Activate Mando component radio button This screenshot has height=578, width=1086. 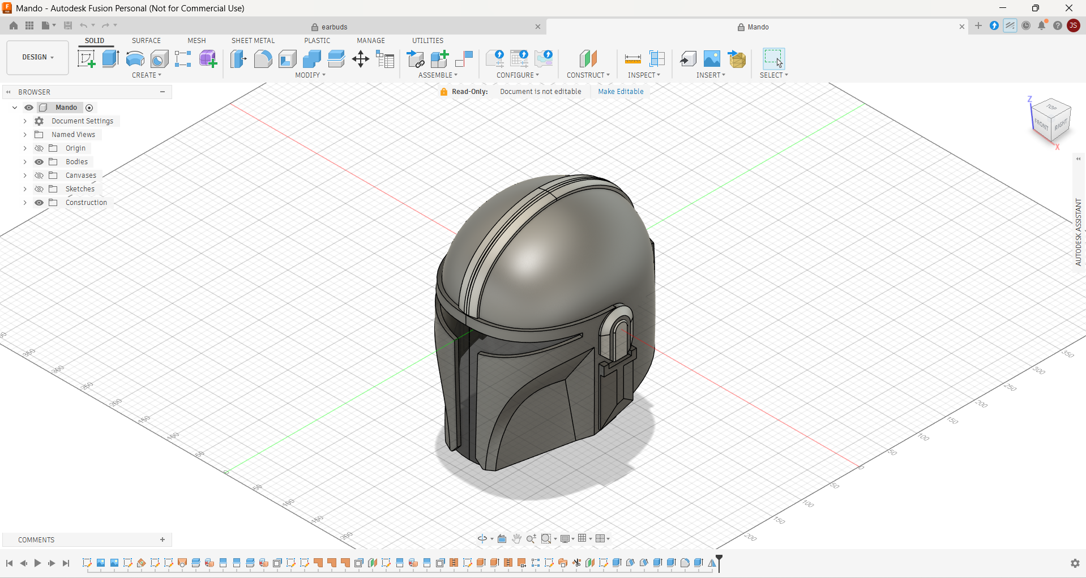tap(89, 108)
